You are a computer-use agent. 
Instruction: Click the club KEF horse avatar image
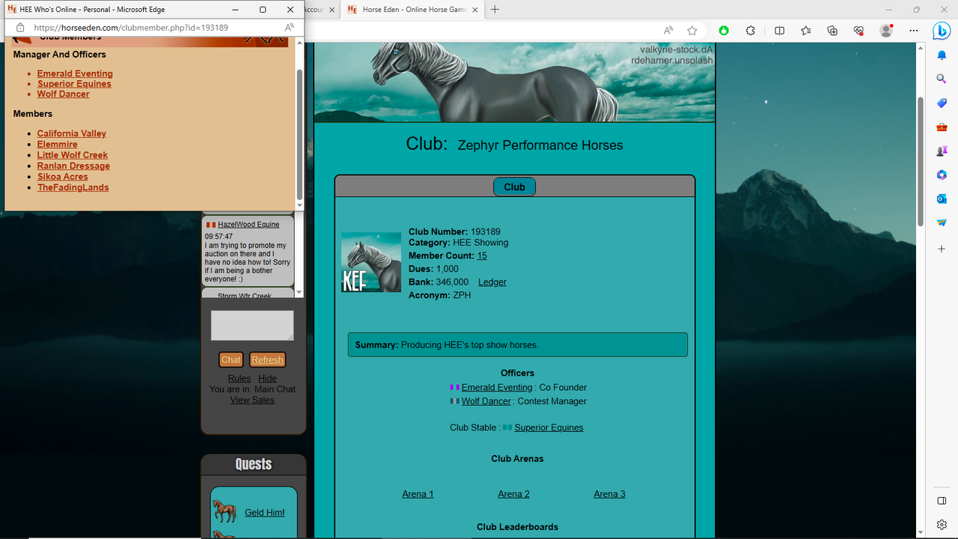tap(371, 262)
